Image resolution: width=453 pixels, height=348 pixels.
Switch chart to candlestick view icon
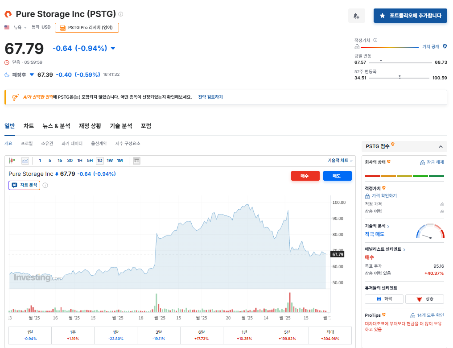12,161
